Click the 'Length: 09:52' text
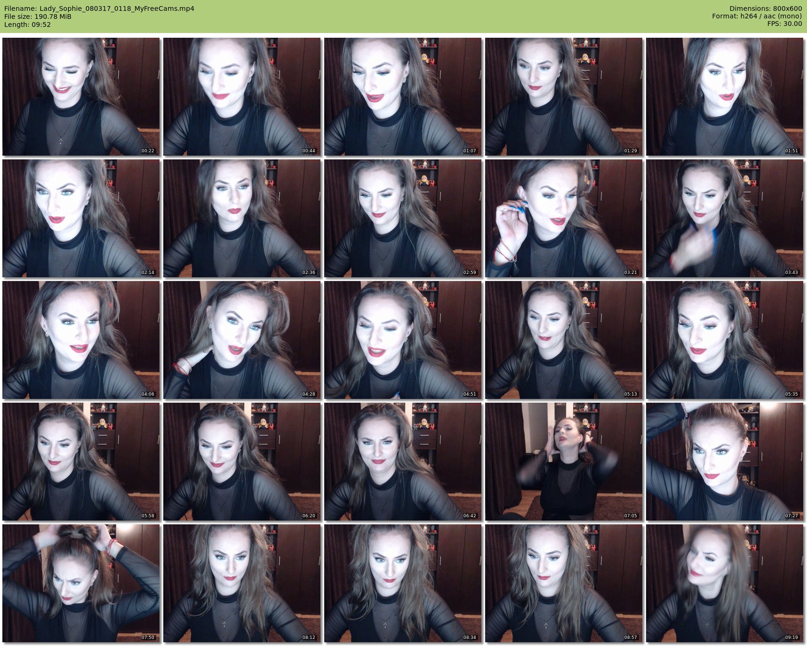The height and width of the screenshot is (646, 807). point(27,25)
